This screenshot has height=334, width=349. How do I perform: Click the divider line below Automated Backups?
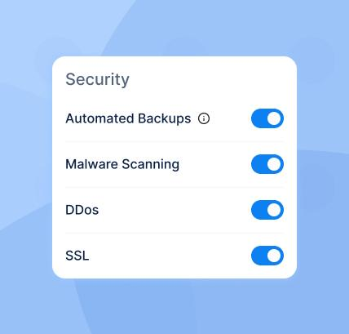coord(174,141)
